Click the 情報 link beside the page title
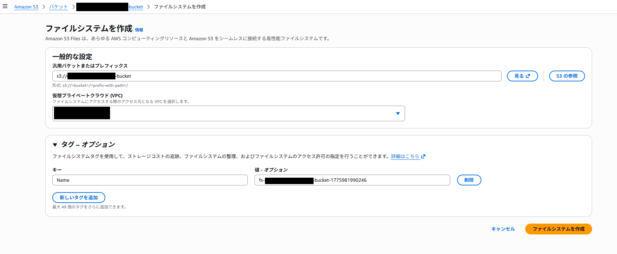 click(139, 30)
